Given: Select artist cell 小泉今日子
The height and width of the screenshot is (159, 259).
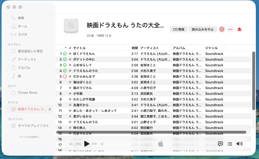Looking at the screenshot, I should pos(148,88).
